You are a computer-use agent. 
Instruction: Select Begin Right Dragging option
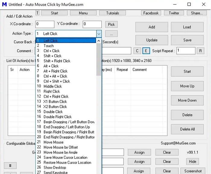pyautogui.click(x=66, y=132)
